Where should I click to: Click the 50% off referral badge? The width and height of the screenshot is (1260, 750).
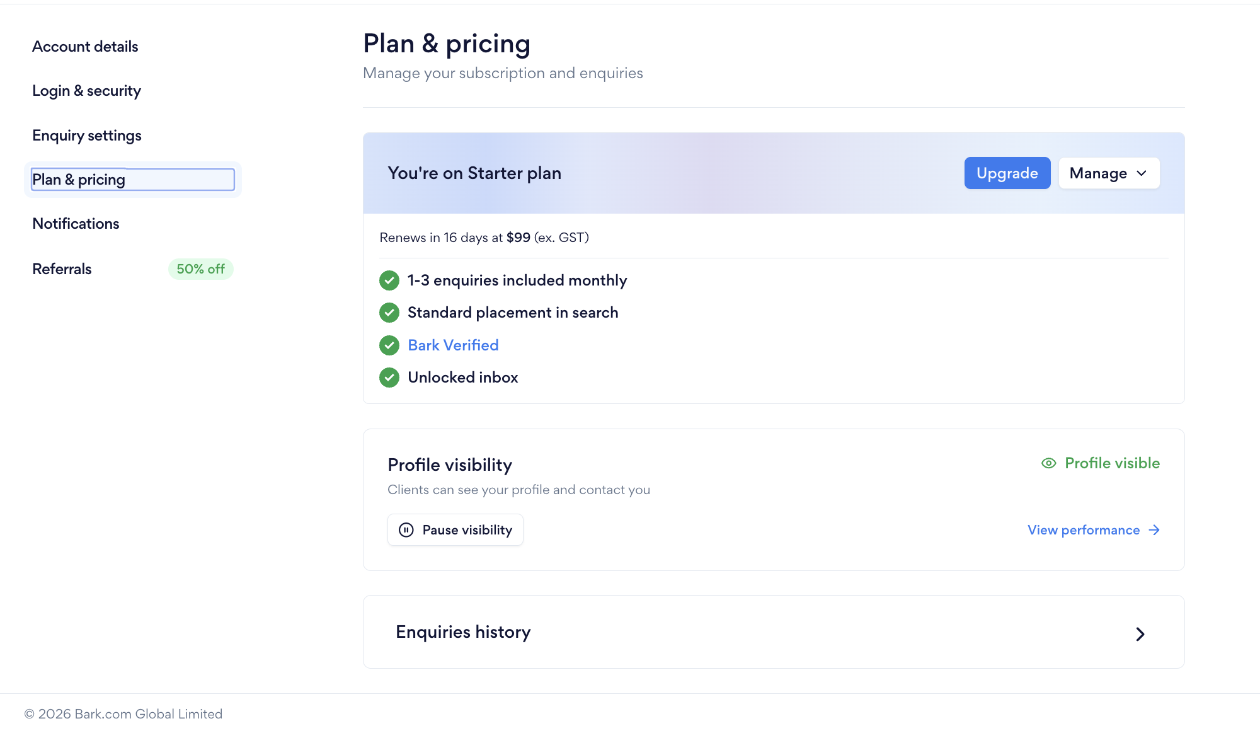coord(200,269)
